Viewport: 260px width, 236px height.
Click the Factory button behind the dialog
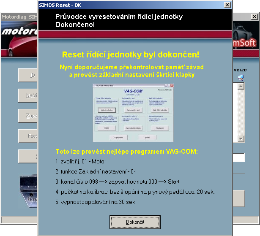(28, 136)
